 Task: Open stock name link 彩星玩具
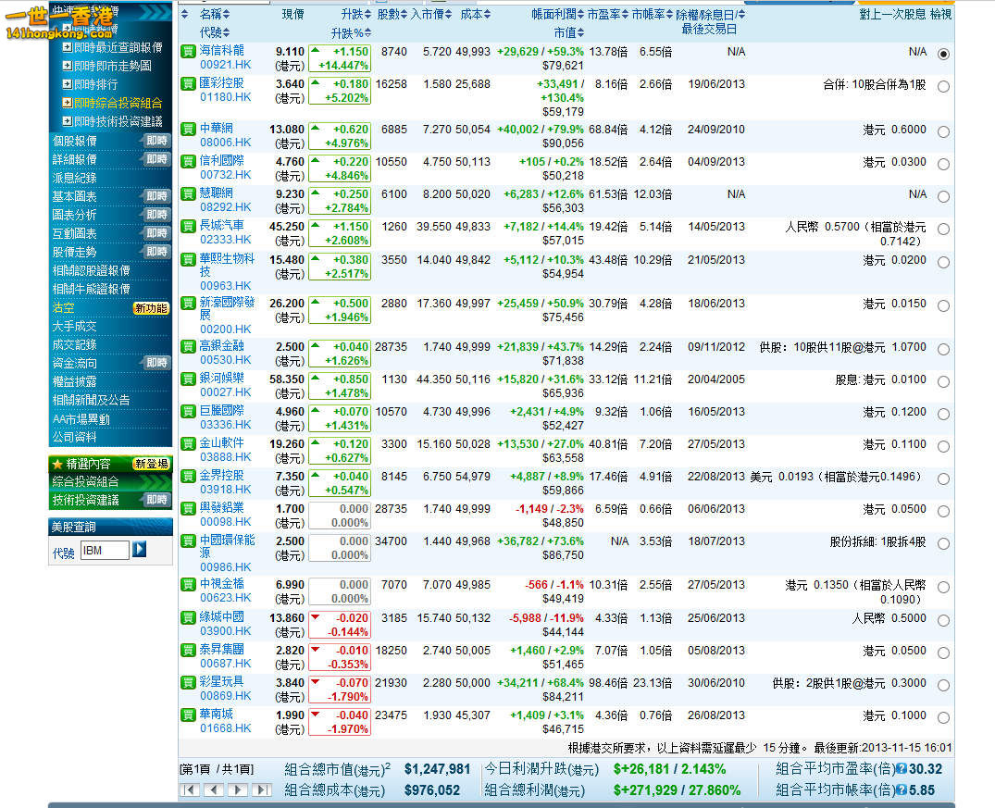[221, 681]
